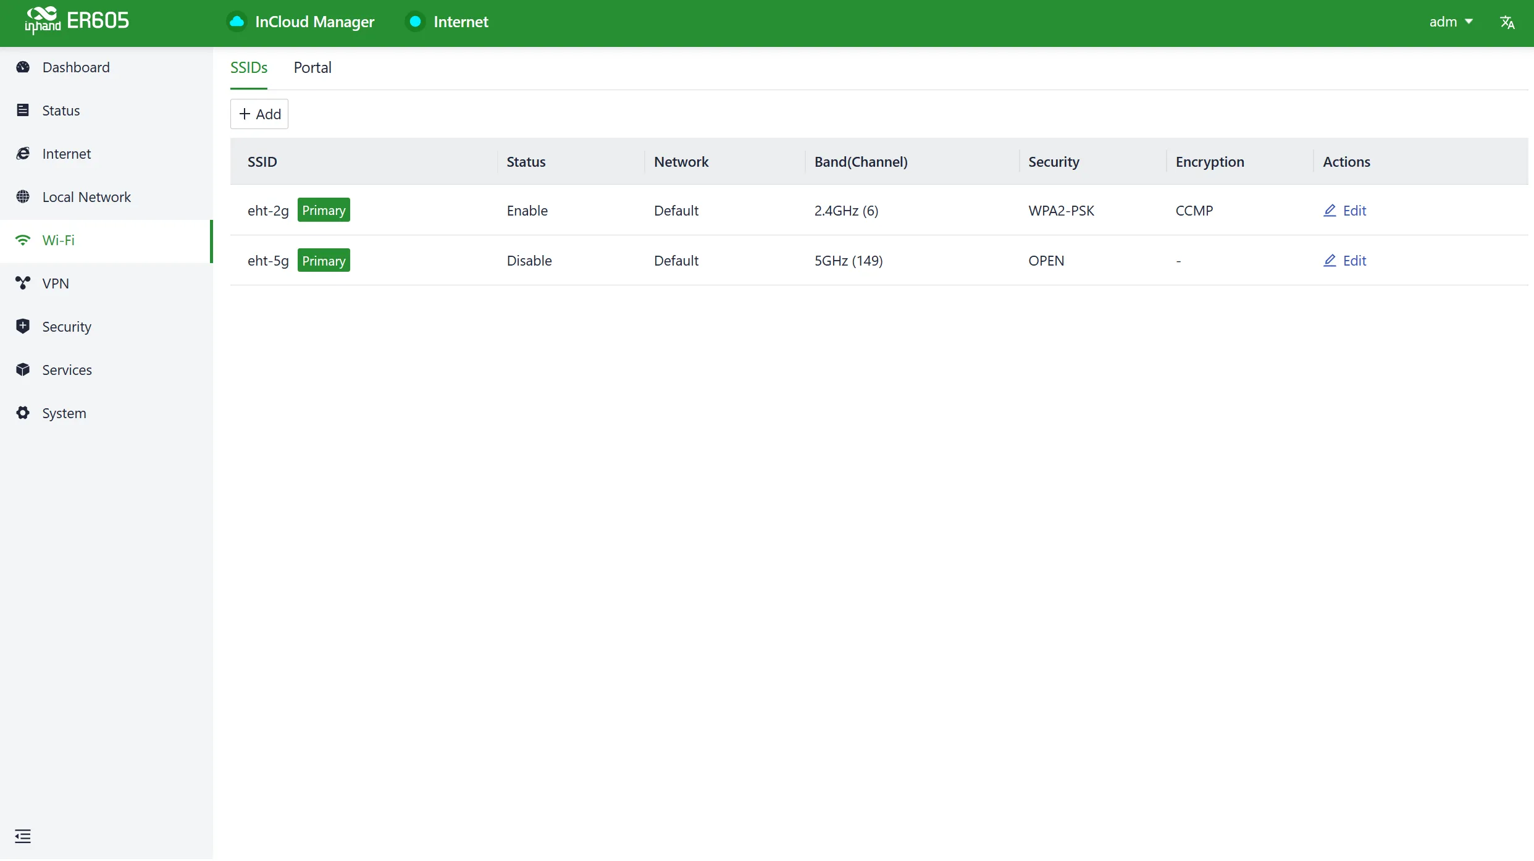Switch to the Portal tab
1534x861 pixels.
(x=312, y=67)
